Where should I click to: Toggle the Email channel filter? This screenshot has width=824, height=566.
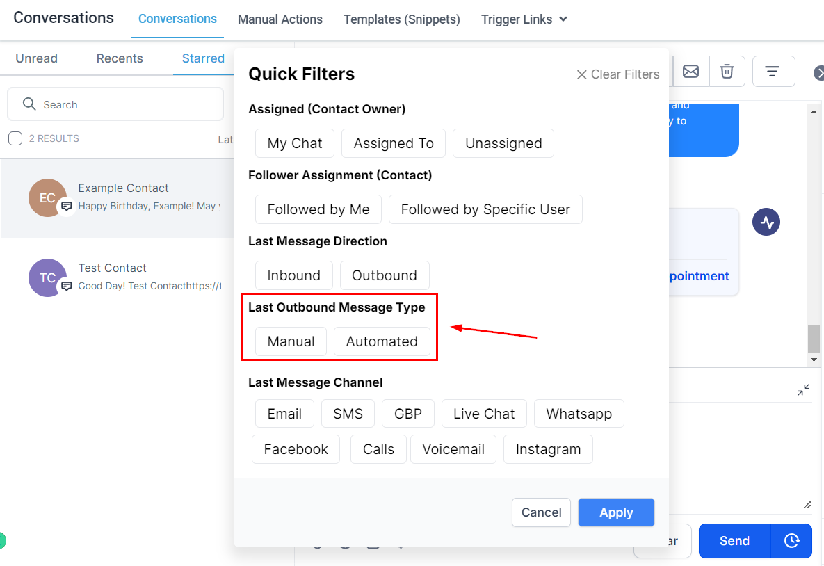[284, 414]
